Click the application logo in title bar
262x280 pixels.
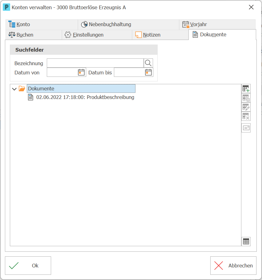pos(6,7)
